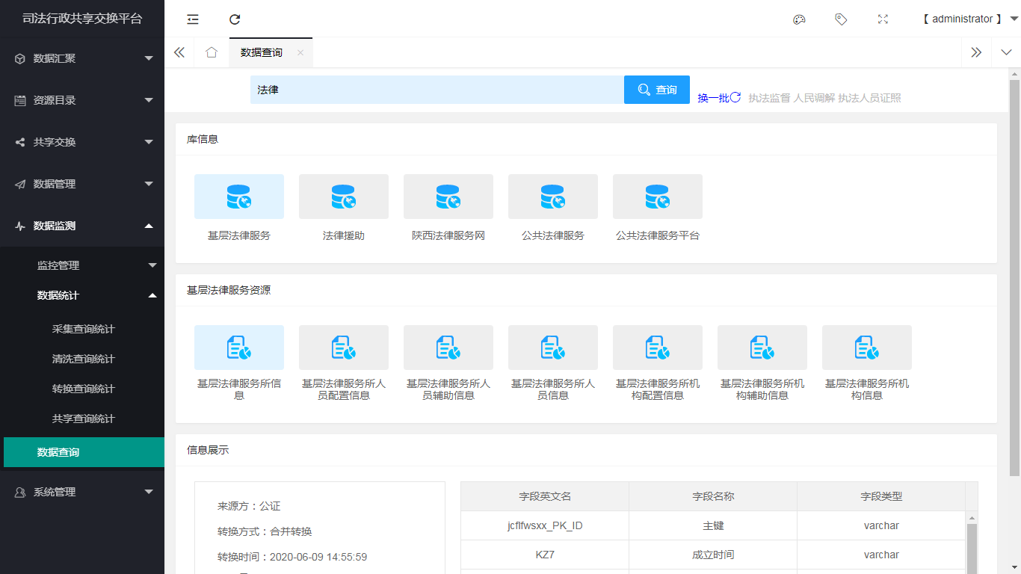Select 数据查询 in the sidebar
This screenshot has height=574, width=1021.
pos(84,452)
